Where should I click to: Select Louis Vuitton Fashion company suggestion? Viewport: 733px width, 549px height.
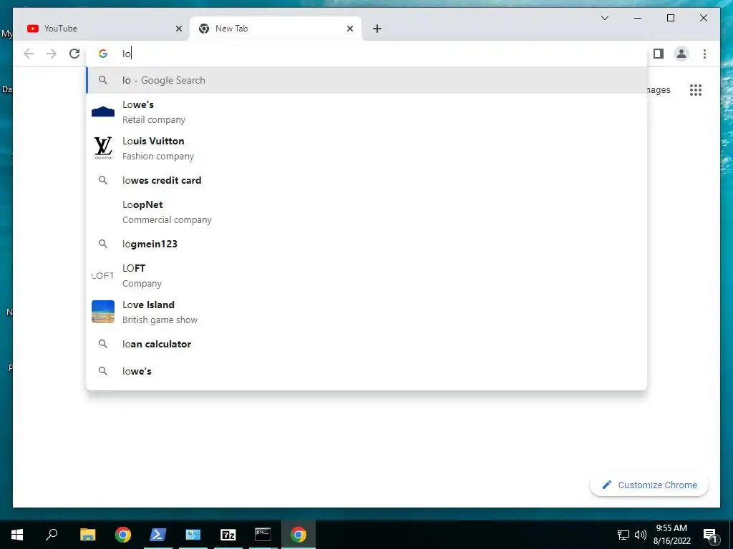tap(366, 149)
